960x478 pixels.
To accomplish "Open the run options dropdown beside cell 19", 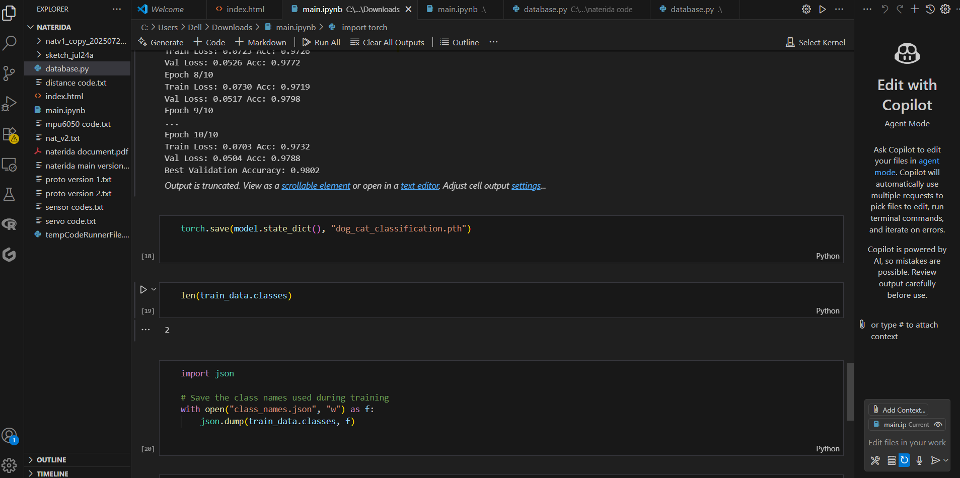I will (154, 289).
